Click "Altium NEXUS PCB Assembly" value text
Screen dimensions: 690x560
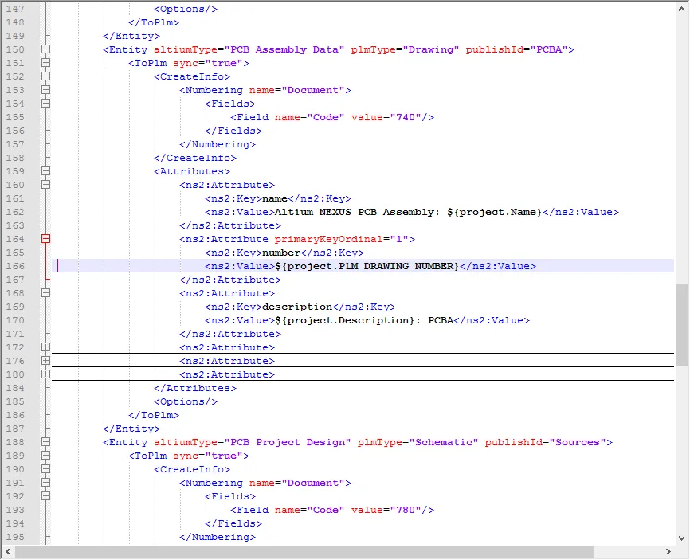[355, 212]
